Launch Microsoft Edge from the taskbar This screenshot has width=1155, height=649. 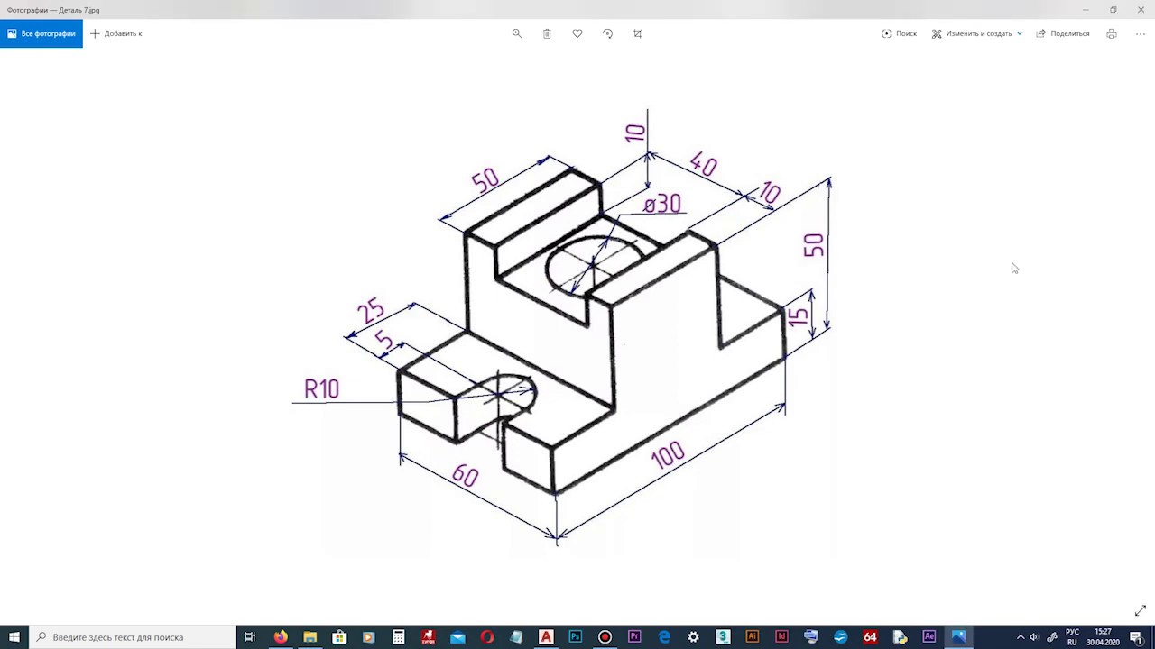(664, 637)
